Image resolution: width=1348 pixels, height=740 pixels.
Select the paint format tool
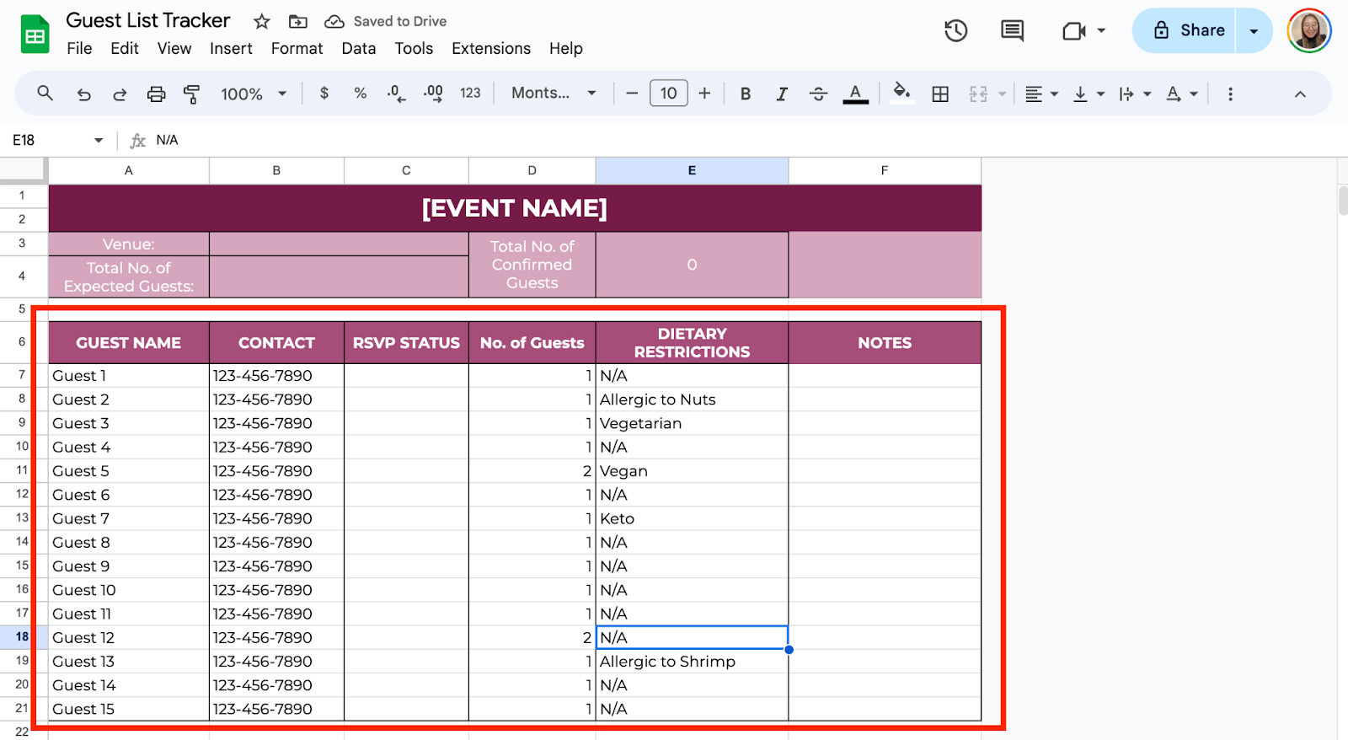[192, 94]
